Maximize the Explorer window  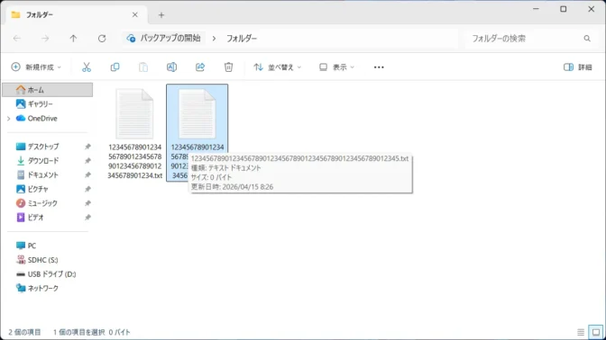[564, 9]
